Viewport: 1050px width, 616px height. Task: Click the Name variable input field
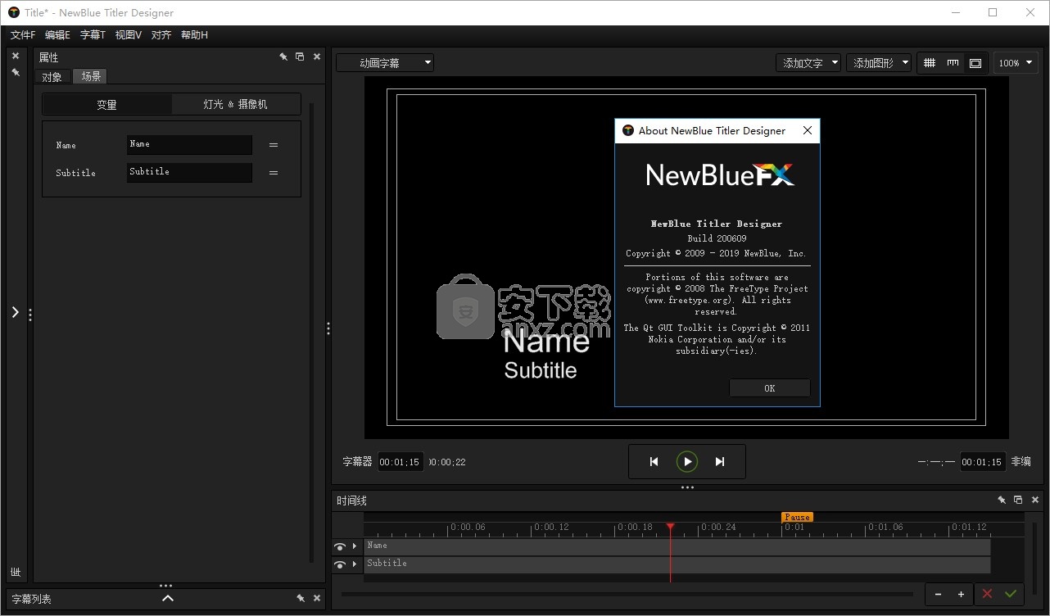point(189,145)
